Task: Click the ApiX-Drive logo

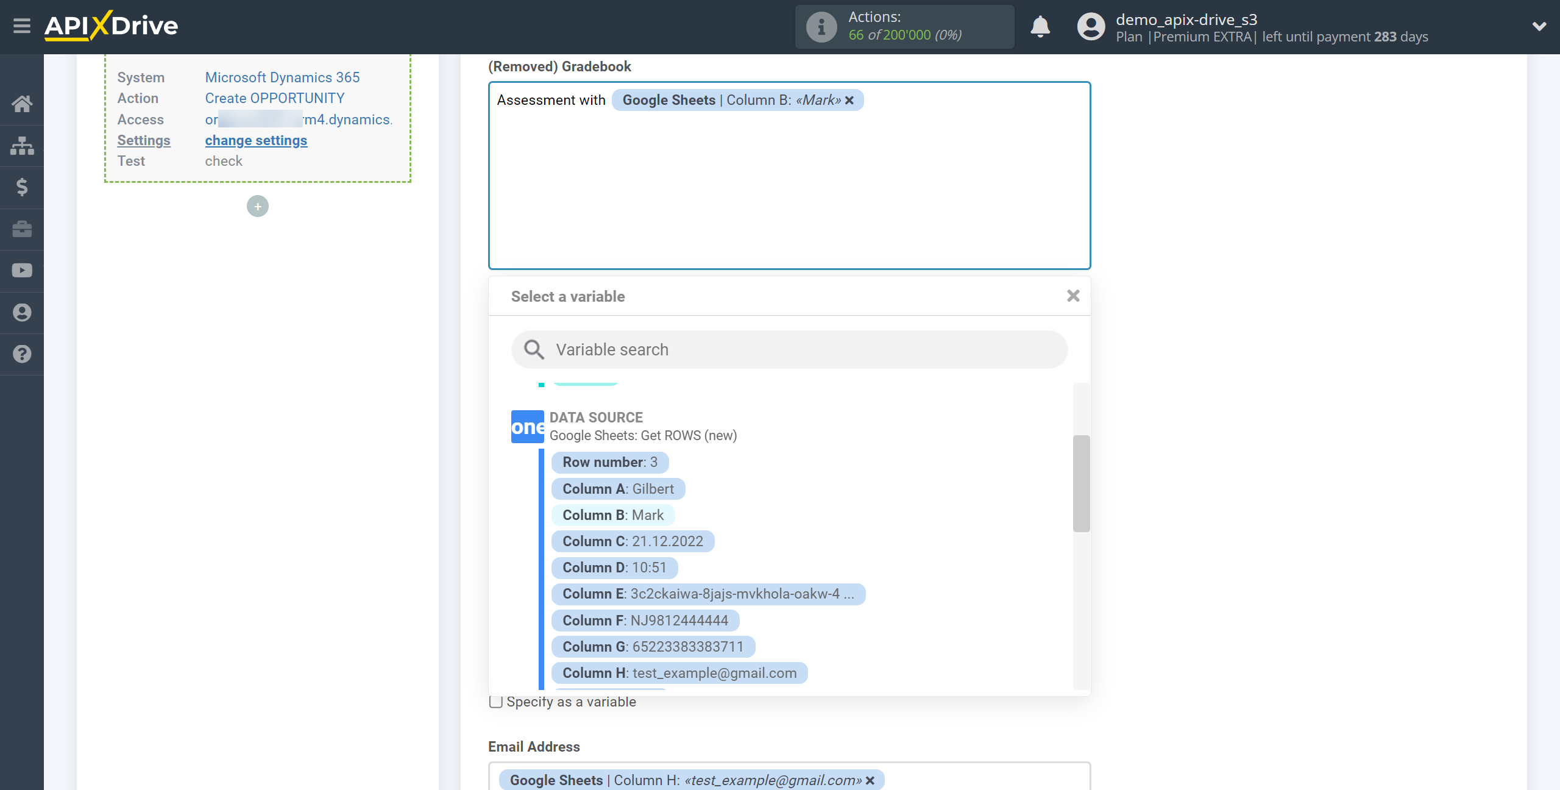Action: 112,26
